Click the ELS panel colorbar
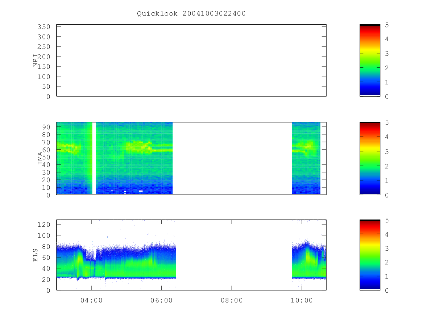 tap(370, 255)
